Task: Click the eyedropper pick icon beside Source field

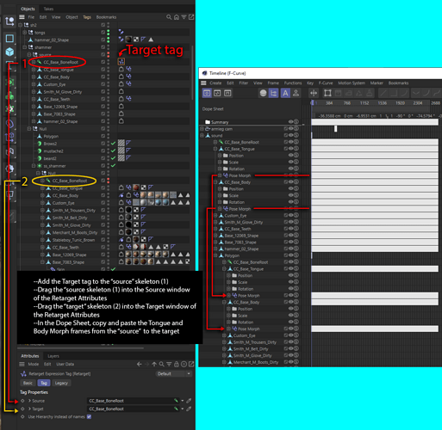Action: pos(189,401)
